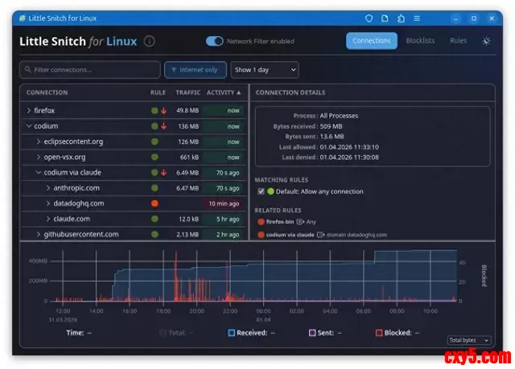This screenshot has height=369, width=515.
Task: Click the page icon in title bar
Action: [385, 18]
